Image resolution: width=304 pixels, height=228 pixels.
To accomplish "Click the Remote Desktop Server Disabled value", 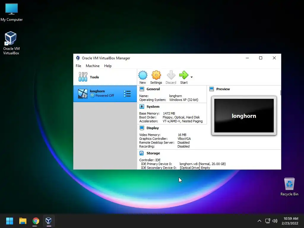I will click(x=183, y=142).
